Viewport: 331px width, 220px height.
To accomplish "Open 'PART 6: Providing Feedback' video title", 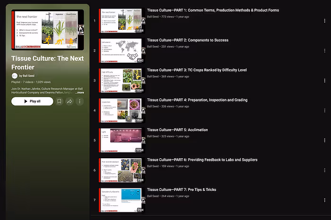I will tap(202, 160).
